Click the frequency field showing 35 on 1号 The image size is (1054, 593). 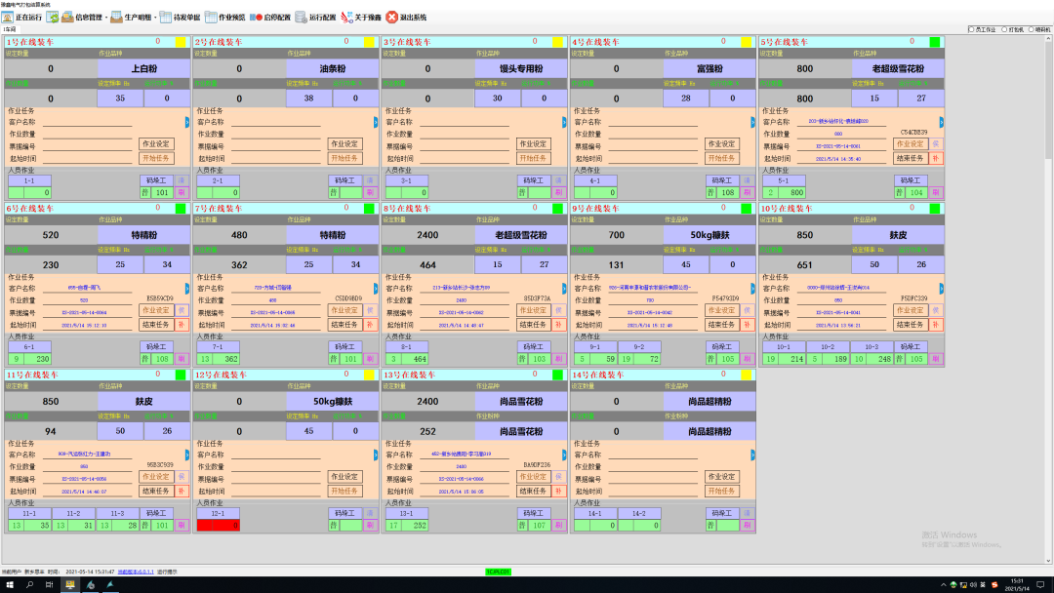tap(120, 99)
